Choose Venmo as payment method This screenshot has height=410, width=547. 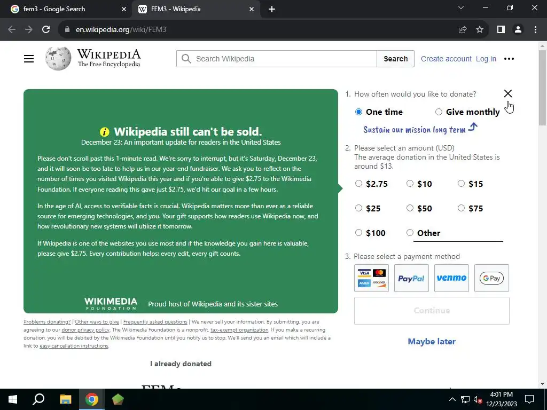[x=451, y=278]
